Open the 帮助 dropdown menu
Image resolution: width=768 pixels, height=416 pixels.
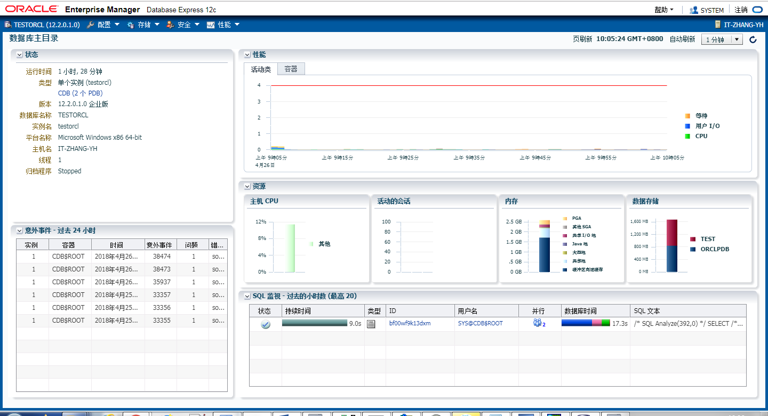[664, 10]
